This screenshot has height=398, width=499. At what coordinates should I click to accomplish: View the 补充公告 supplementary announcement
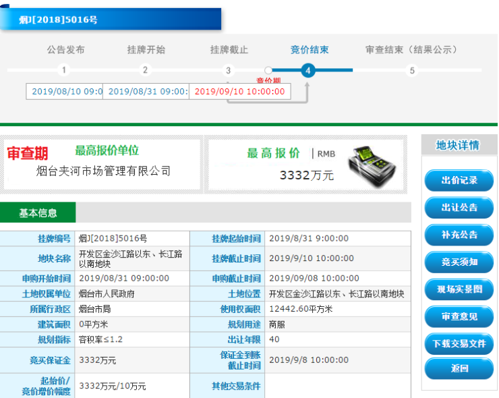pos(459,234)
